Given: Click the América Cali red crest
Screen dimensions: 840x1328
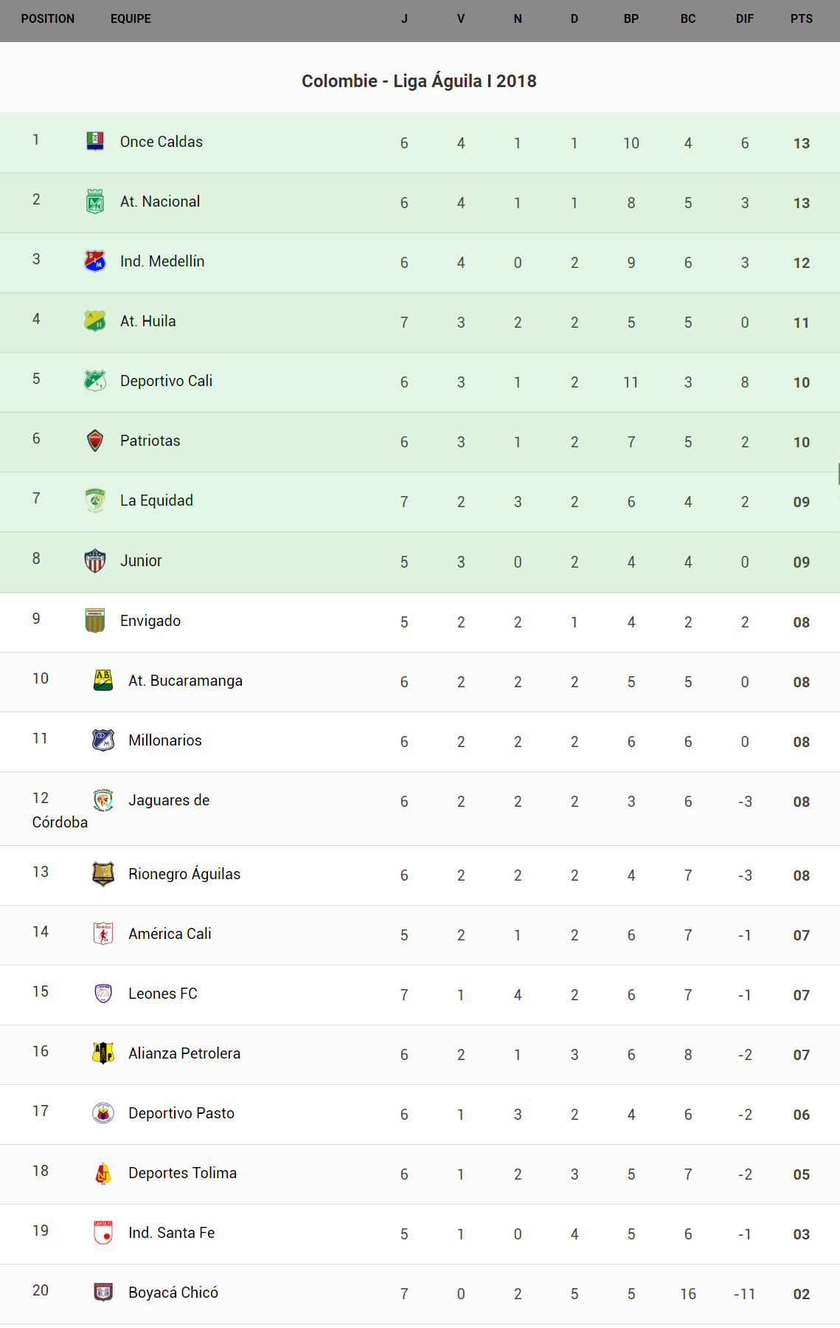Looking at the screenshot, I should [x=103, y=933].
